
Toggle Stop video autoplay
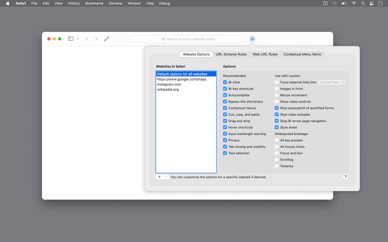(276, 114)
